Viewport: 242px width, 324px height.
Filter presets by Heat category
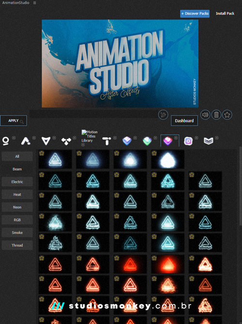[17, 194]
